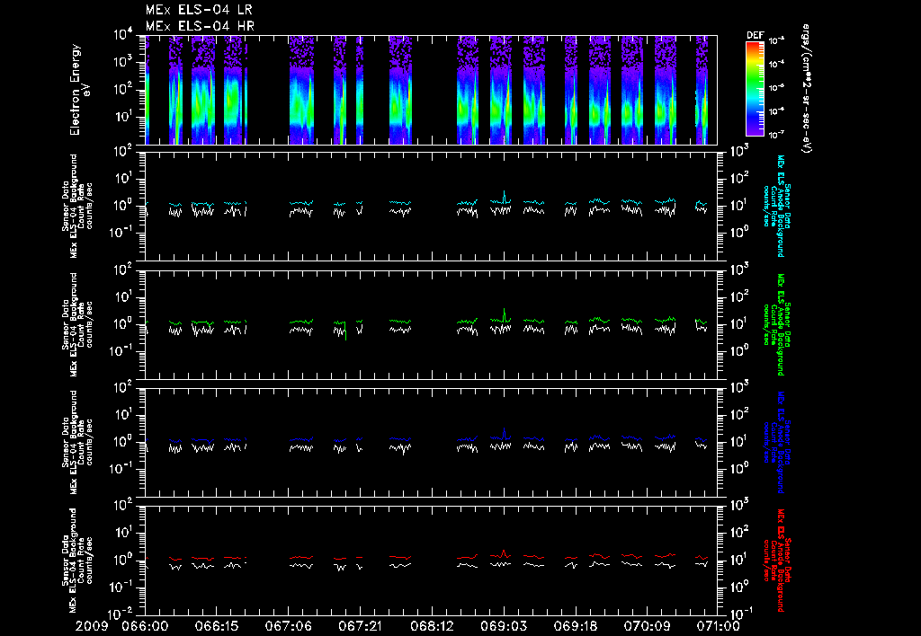921x636 pixels.
Task: Click the "071:00" time axis tick label
Action: click(x=718, y=626)
